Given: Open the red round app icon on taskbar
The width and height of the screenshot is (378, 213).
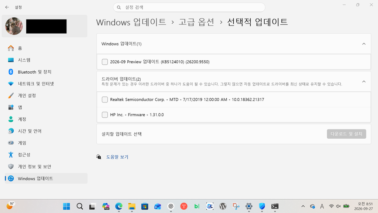Looking at the screenshot, I should (x=184, y=206).
